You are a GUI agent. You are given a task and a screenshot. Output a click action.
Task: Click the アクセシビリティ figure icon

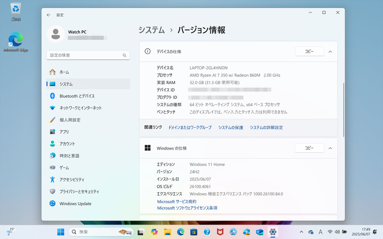pos(52,180)
